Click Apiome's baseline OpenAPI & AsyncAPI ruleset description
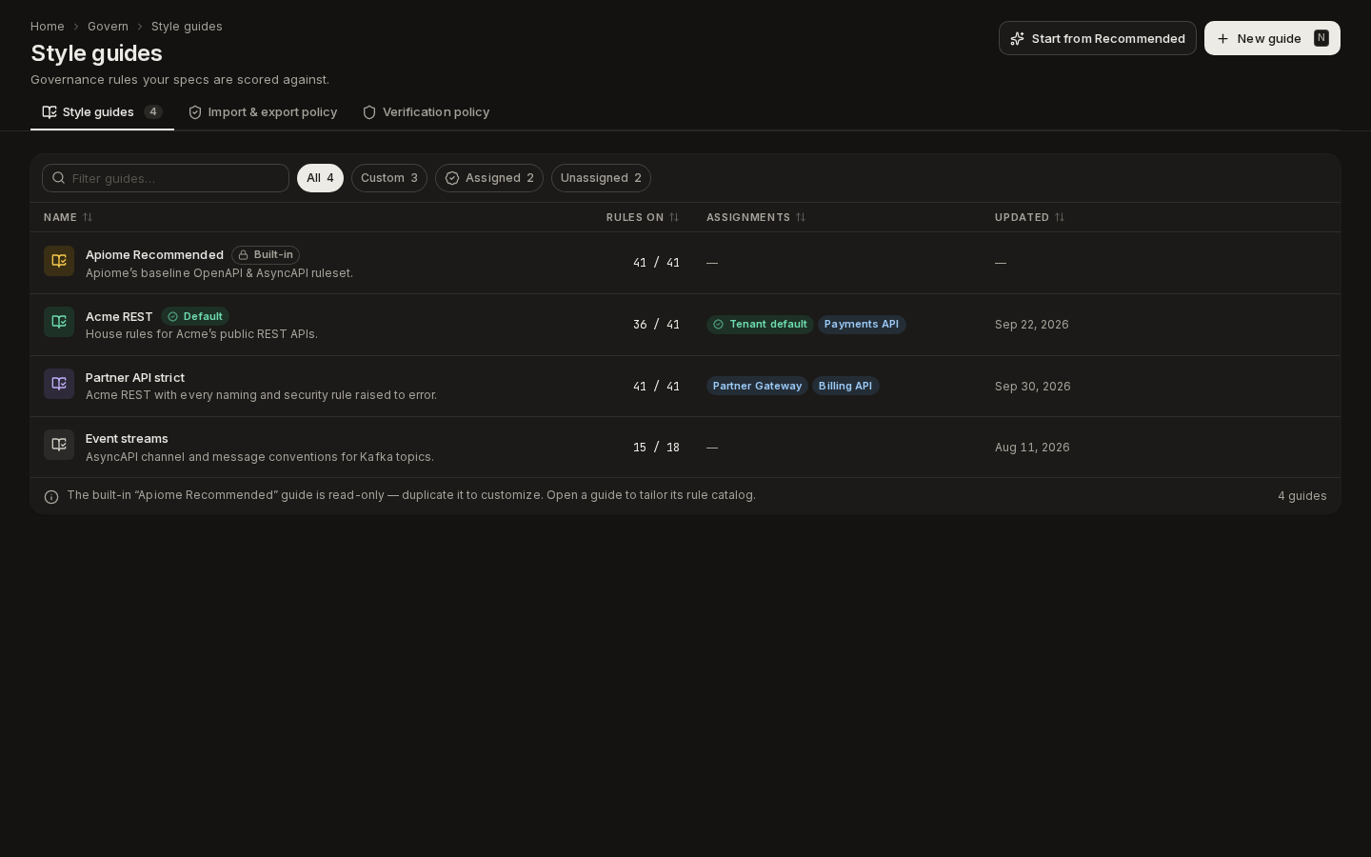Viewport: 1371px width, 857px height. click(219, 273)
